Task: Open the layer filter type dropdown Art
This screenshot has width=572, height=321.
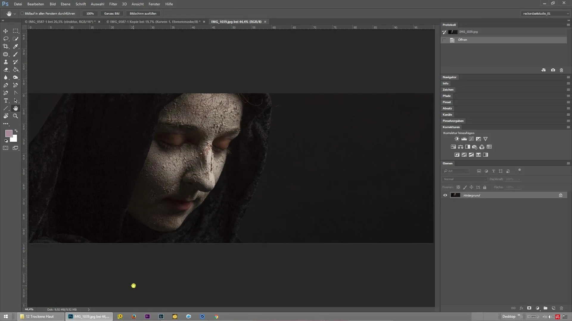Action: pos(456,171)
